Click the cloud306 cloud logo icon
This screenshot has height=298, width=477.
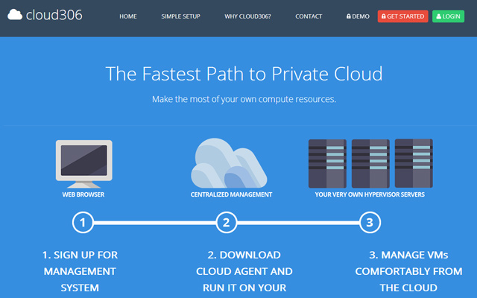[15, 15]
